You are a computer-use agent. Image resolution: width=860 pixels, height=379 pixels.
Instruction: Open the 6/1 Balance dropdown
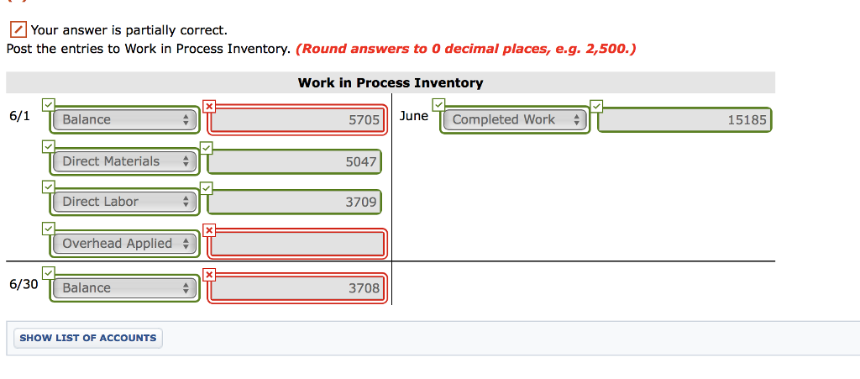pyautogui.click(x=125, y=119)
